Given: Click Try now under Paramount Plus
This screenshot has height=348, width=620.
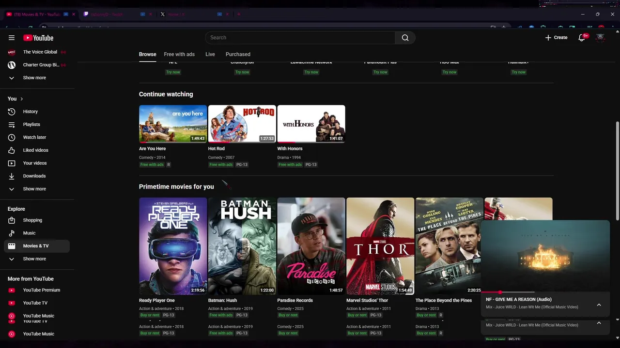Looking at the screenshot, I should click(x=380, y=72).
